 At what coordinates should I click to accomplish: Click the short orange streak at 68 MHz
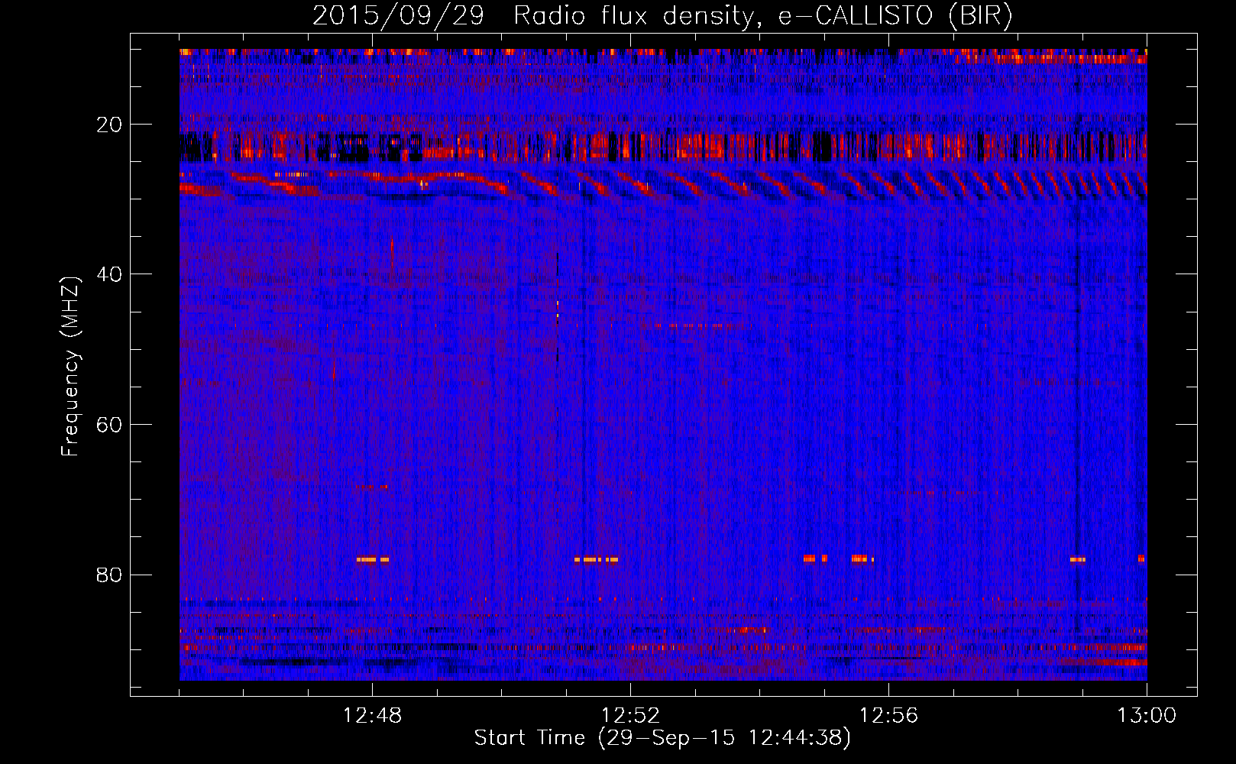click(x=372, y=487)
